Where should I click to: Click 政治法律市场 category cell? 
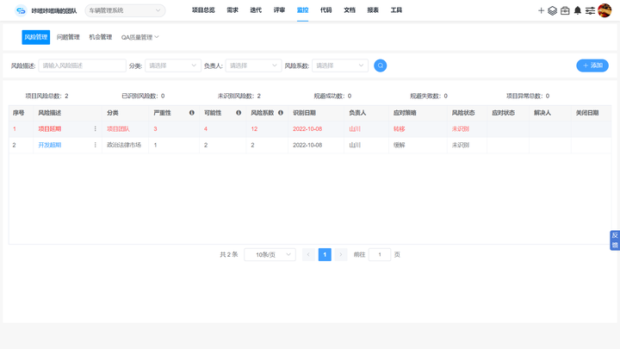pyautogui.click(x=124, y=146)
